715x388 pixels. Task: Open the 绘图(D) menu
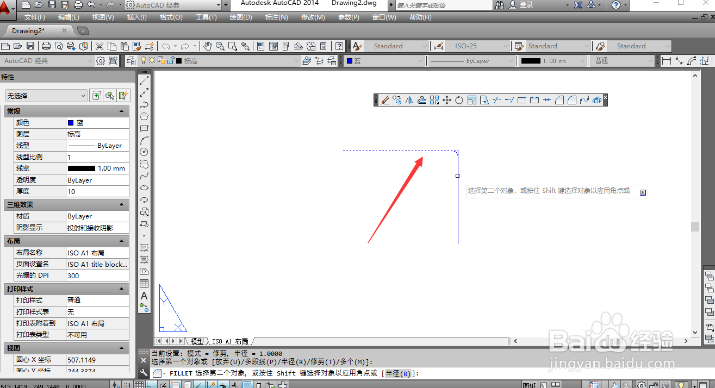click(x=241, y=17)
